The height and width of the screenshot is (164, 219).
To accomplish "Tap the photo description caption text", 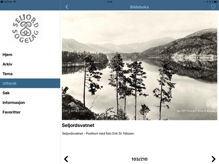I will coord(98,133).
